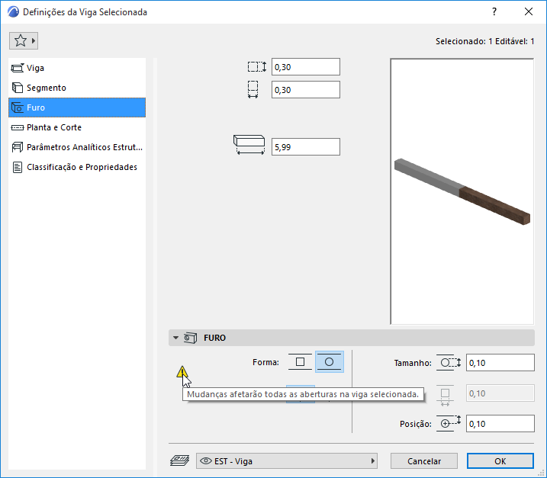Edit the Posição field 0,10
547x478 pixels.
click(500, 424)
